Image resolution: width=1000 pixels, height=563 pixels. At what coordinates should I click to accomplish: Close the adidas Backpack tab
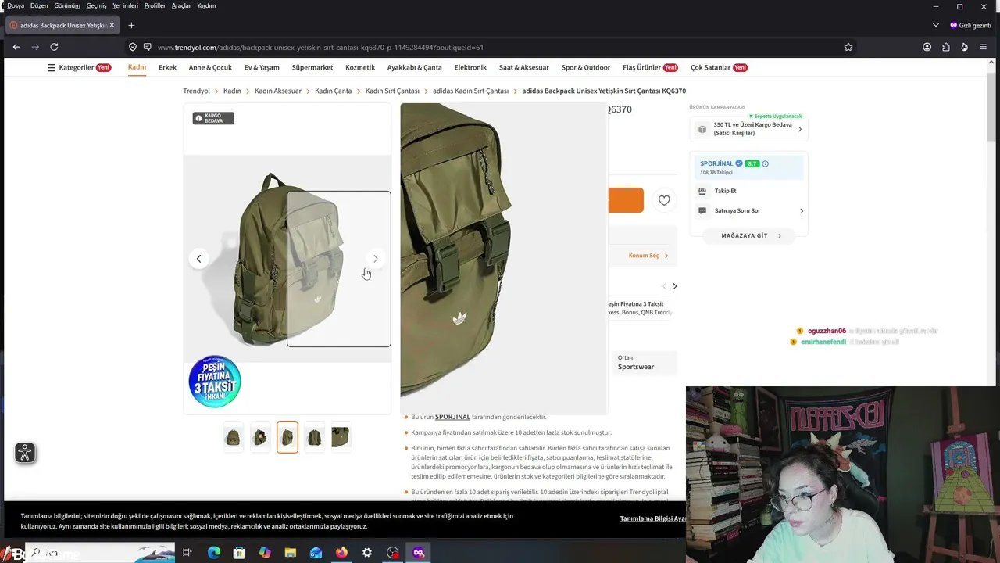pos(112,25)
